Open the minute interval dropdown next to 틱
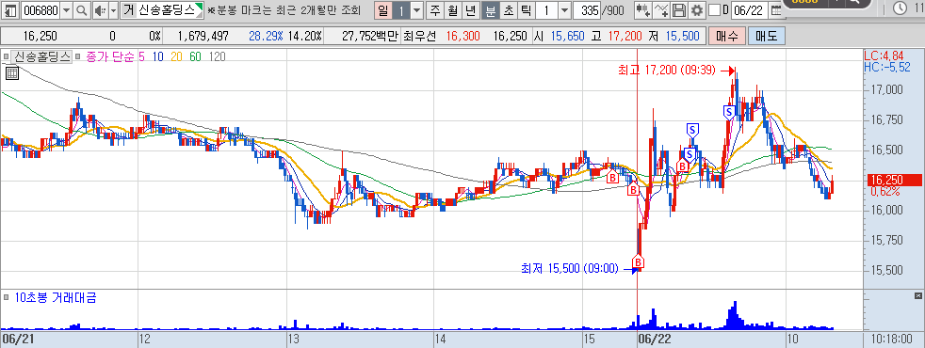925x348 pixels. pyautogui.click(x=564, y=10)
